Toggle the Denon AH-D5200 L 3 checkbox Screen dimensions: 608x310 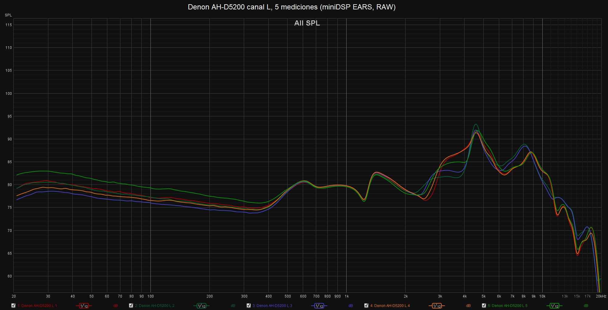click(249, 305)
